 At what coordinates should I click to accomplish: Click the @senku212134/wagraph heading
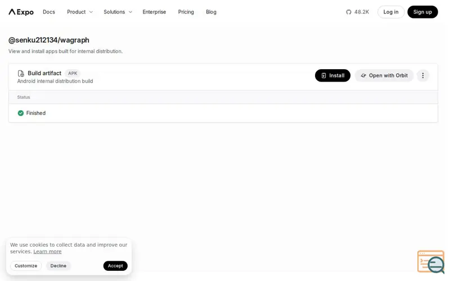pos(49,40)
